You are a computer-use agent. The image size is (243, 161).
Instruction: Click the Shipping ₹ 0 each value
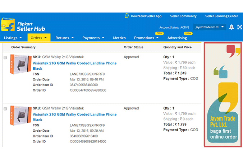click(x=178, y=119)
